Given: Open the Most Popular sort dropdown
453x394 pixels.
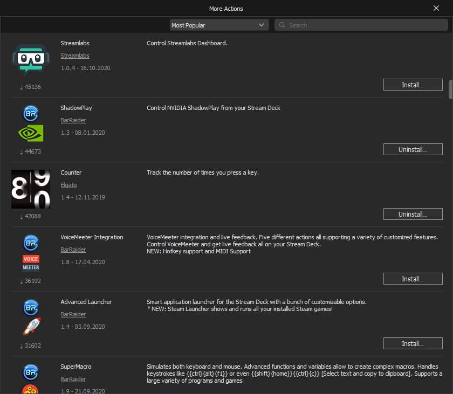Looking at the screenshot, I should [219, 25].
